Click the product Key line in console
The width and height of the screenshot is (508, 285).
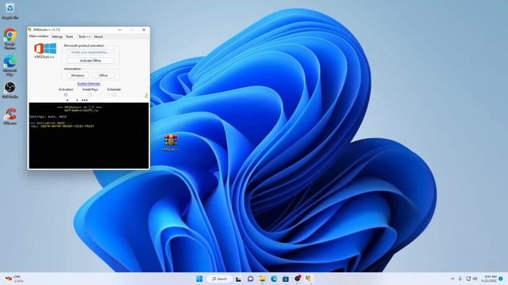point(62,127)
